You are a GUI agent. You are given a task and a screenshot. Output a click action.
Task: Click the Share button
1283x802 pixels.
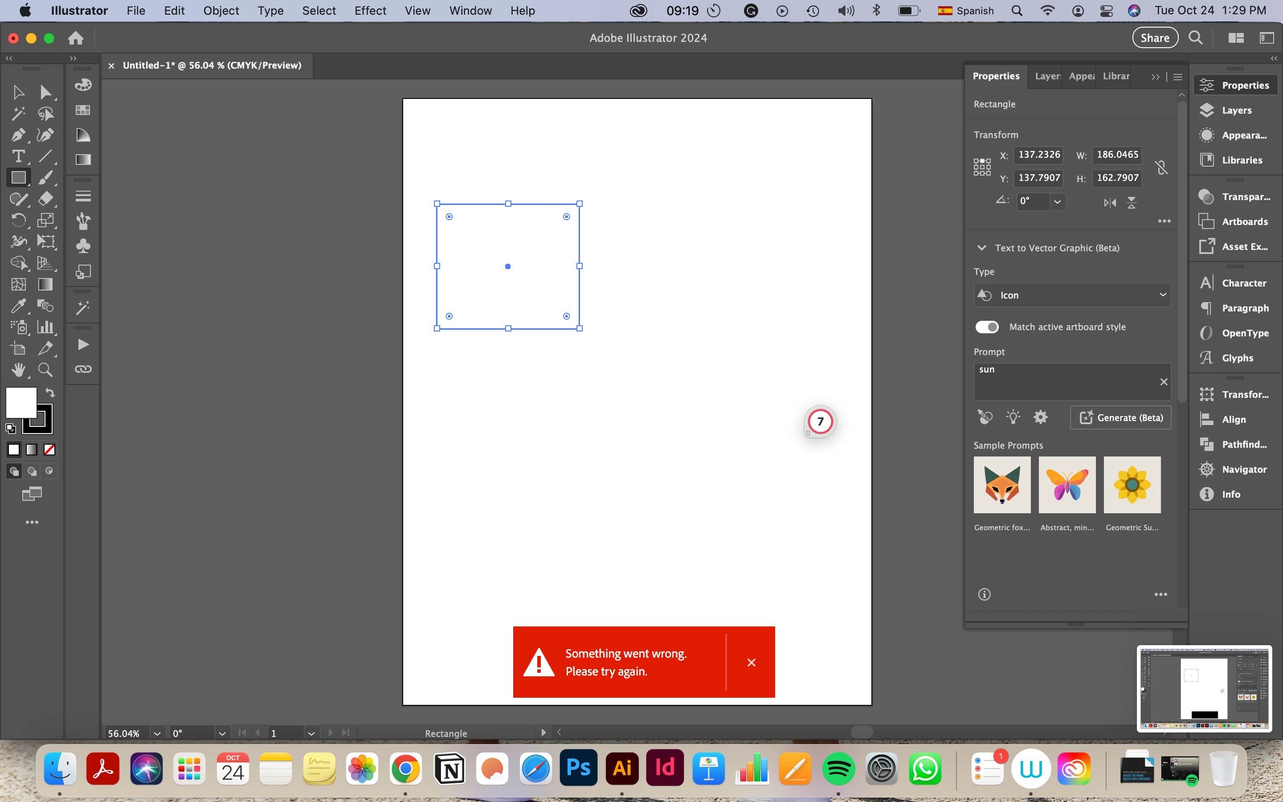[1155, 38]
